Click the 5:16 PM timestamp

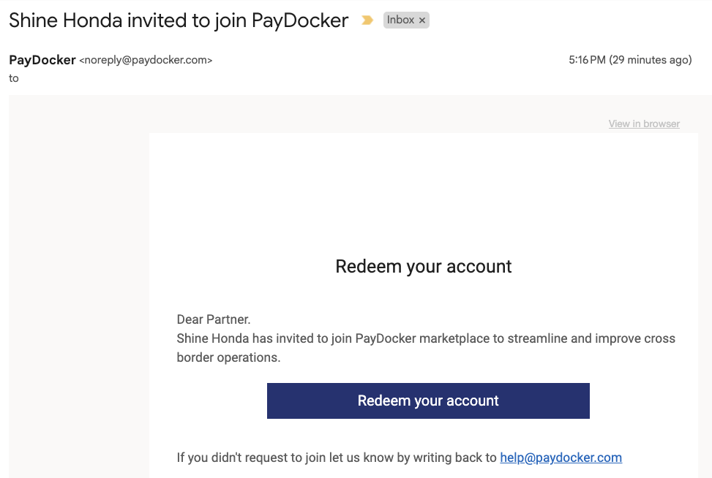click(x=587, y=60)
